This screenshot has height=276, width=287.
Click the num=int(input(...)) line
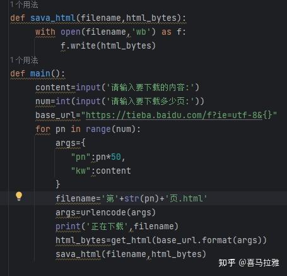pos(120,101)
